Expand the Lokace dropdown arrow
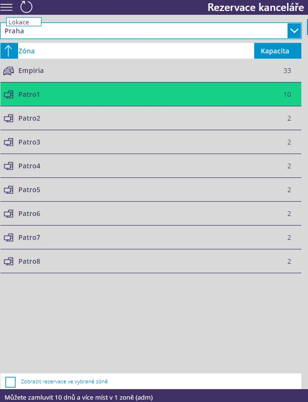Image resolution: width=308 pixels, height=402 pixels. point(294,31)
